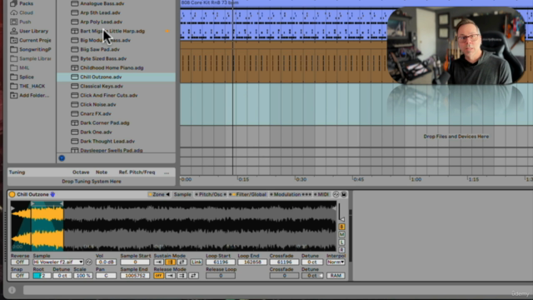Screen dimensions: 533x300
Task: Click the 0:30 marker on the time ruler
Action: click(301, 179)
